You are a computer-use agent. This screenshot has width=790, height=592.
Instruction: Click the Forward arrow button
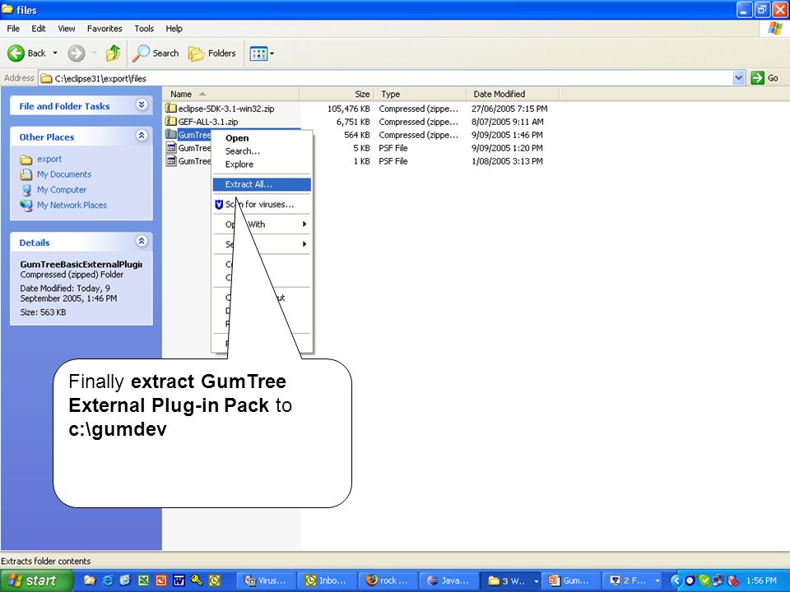pos(76,53)
